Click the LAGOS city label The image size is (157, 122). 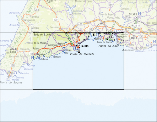[84, 46]
